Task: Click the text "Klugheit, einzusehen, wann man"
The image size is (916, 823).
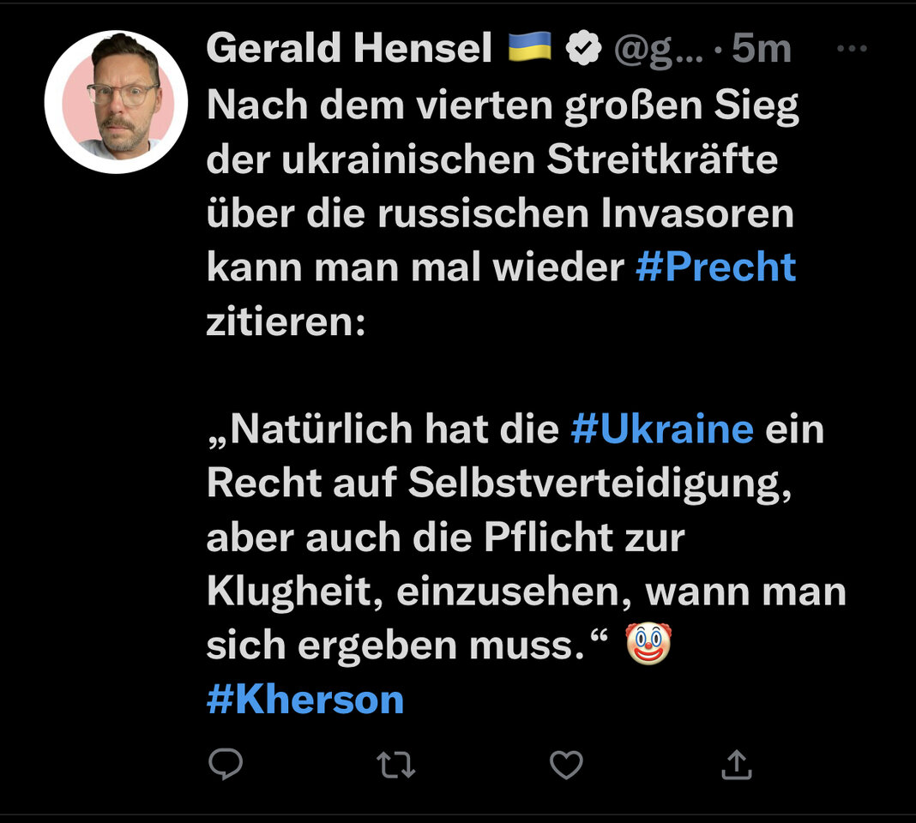Action: 526,592
